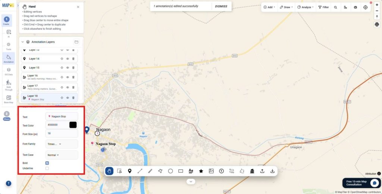Delete Layer 18 with trash icon

(x=73, y=98)
